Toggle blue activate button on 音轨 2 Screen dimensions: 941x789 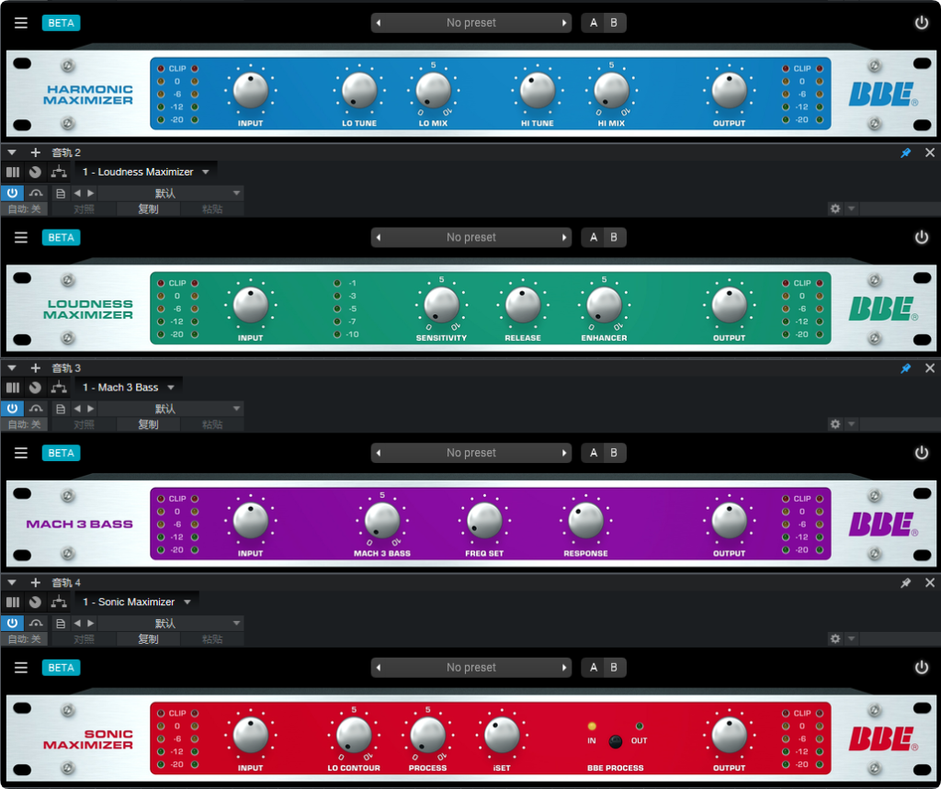tap(12, 193)
